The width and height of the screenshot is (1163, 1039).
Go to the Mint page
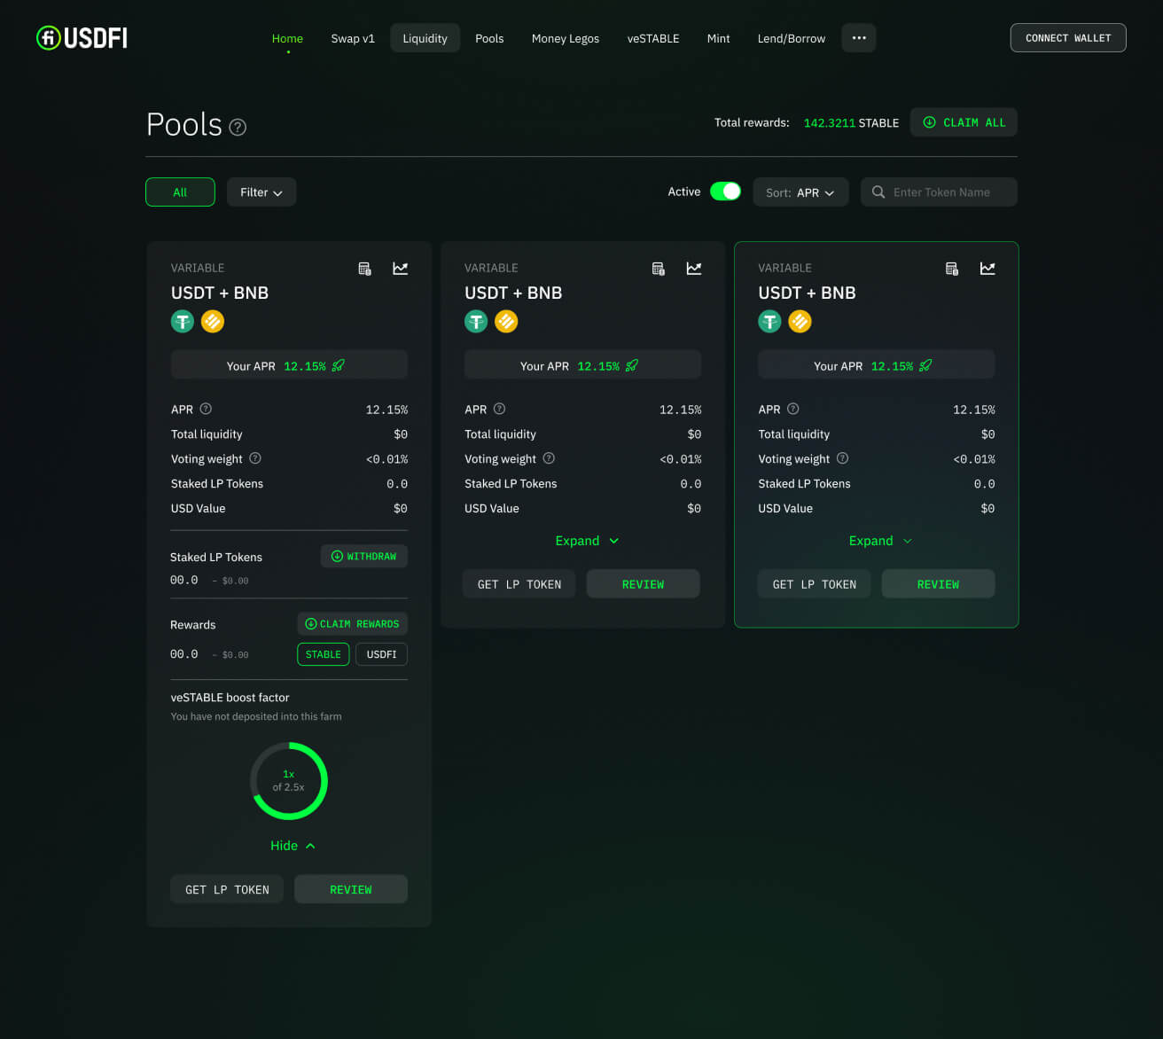click(x=719, y=38)
